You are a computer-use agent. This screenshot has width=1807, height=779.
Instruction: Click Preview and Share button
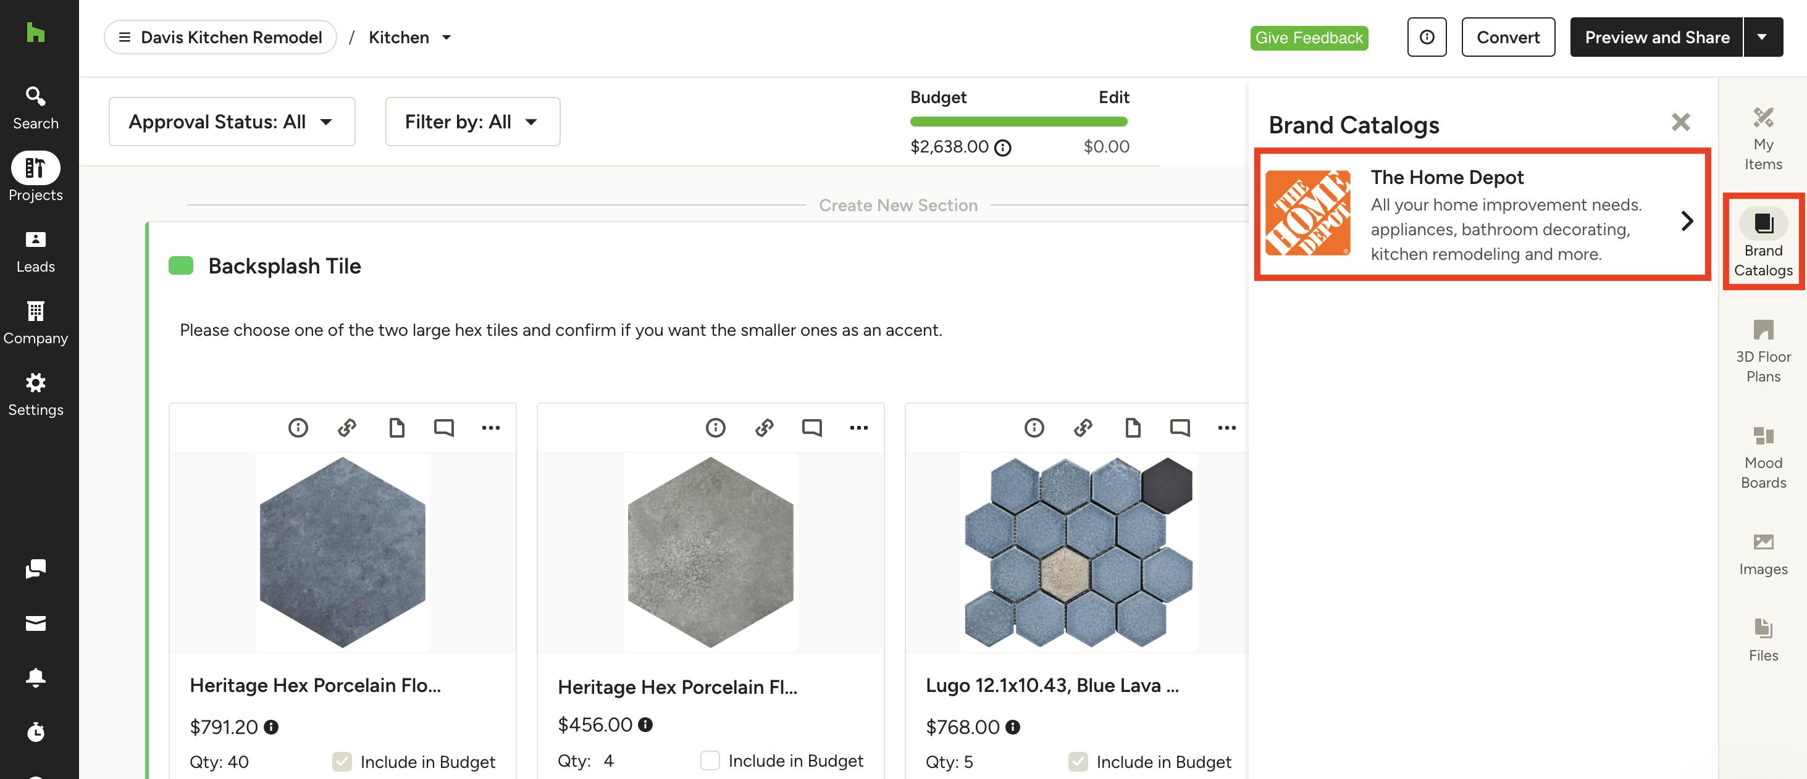tap(1657, 37)
